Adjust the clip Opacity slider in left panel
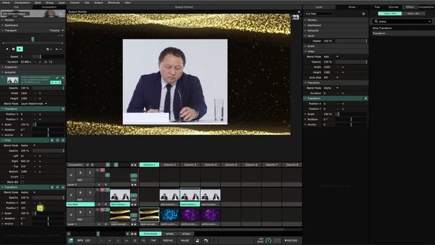The image size is (435, 245). [48, 88]
